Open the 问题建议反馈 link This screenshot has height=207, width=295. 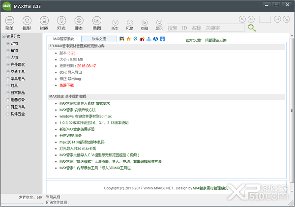pyautogui.click(x=216, y=40)
